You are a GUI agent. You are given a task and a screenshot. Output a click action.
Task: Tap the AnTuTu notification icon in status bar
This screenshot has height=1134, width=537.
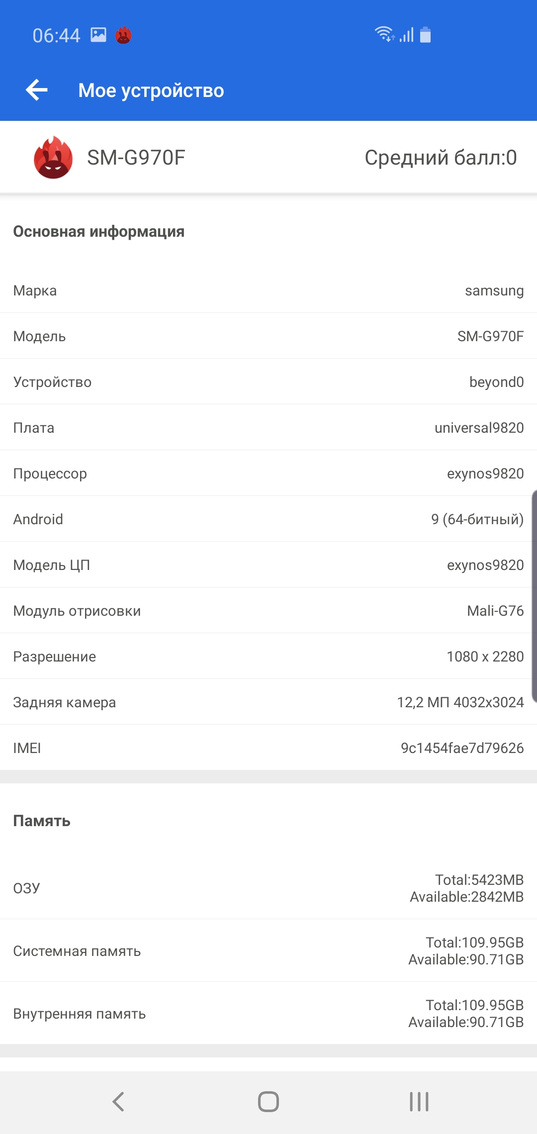point(123,35)
